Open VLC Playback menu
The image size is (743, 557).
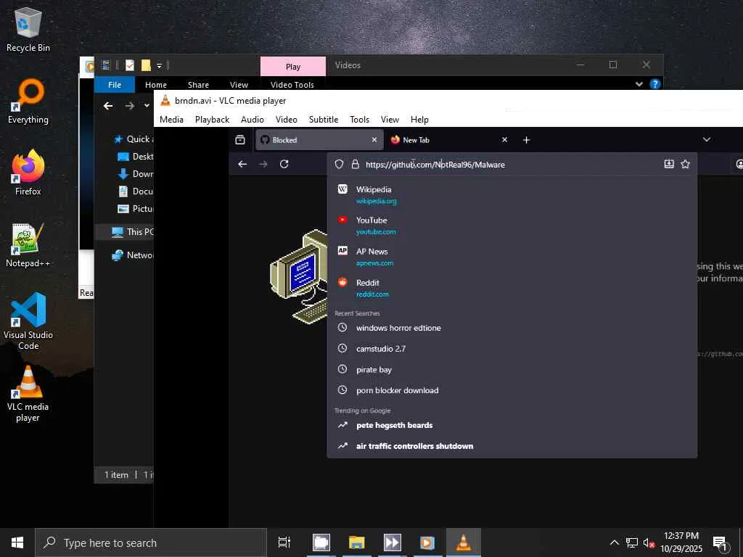pos(212,120)
